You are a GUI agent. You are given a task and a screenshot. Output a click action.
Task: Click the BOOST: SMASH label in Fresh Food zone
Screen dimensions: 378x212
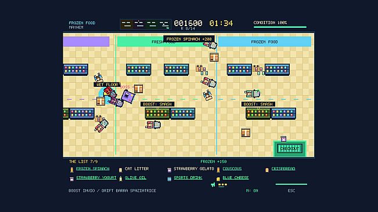[x=157, y=104]
